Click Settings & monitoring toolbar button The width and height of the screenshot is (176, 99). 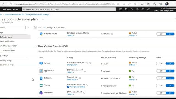pos(54,28)
